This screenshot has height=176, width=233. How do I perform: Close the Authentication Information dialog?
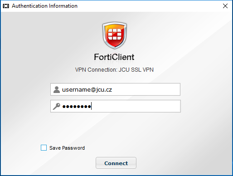point(225,6)
